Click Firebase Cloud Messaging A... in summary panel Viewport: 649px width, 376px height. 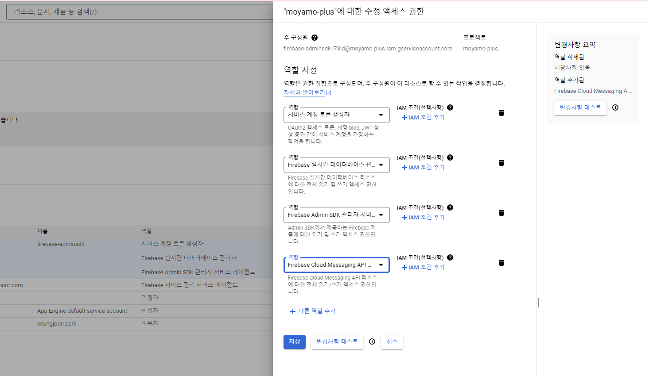pyautogui.click(x=593, y=91)
